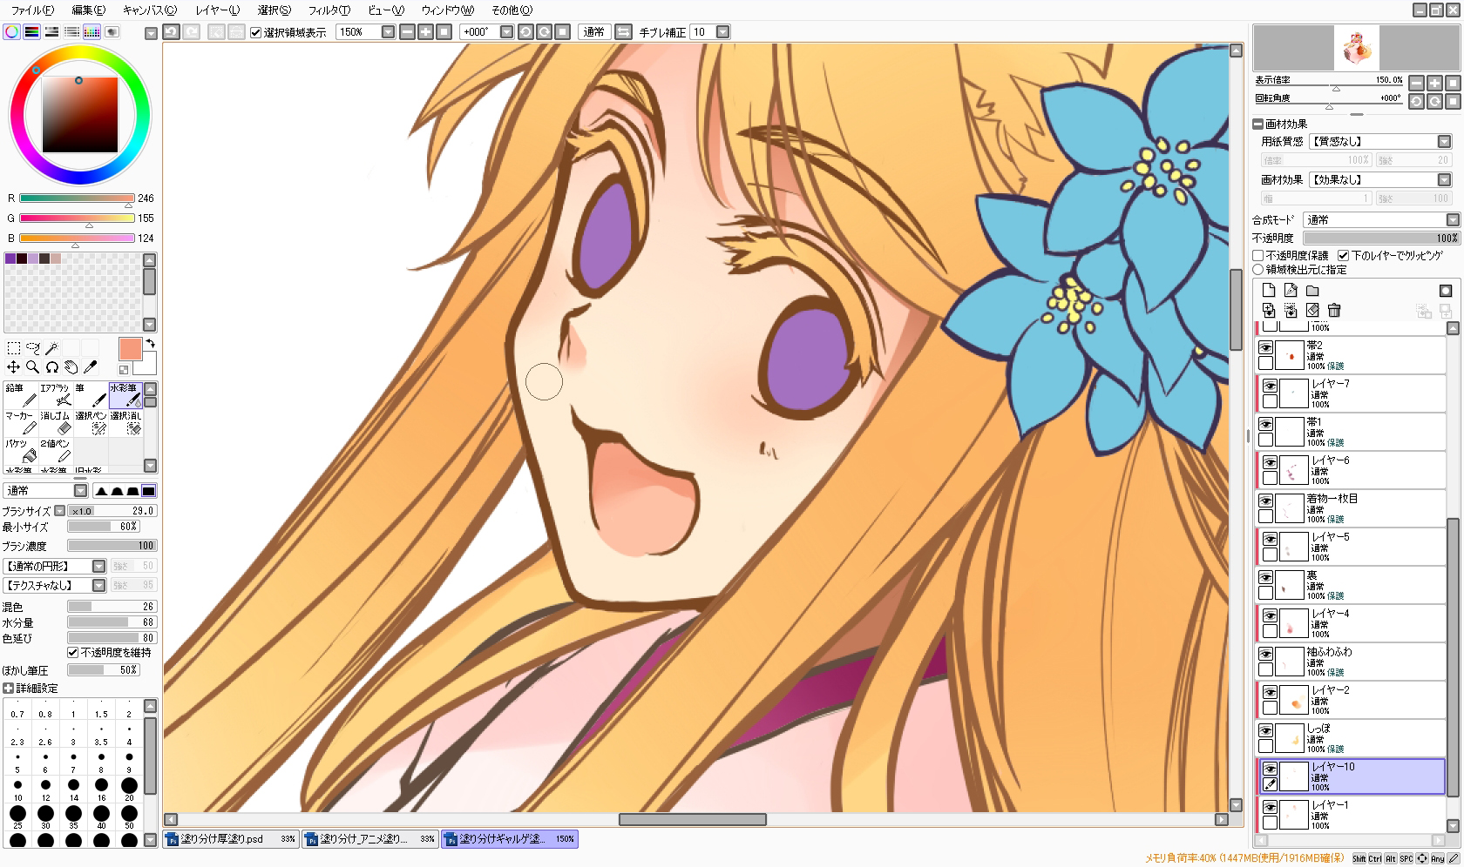
Task: Choose the マーカー marker tool
Action: coord(21,423)
